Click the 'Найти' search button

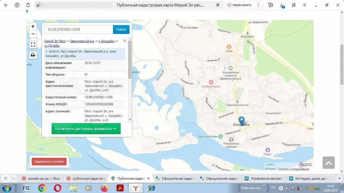coord(121,30)
